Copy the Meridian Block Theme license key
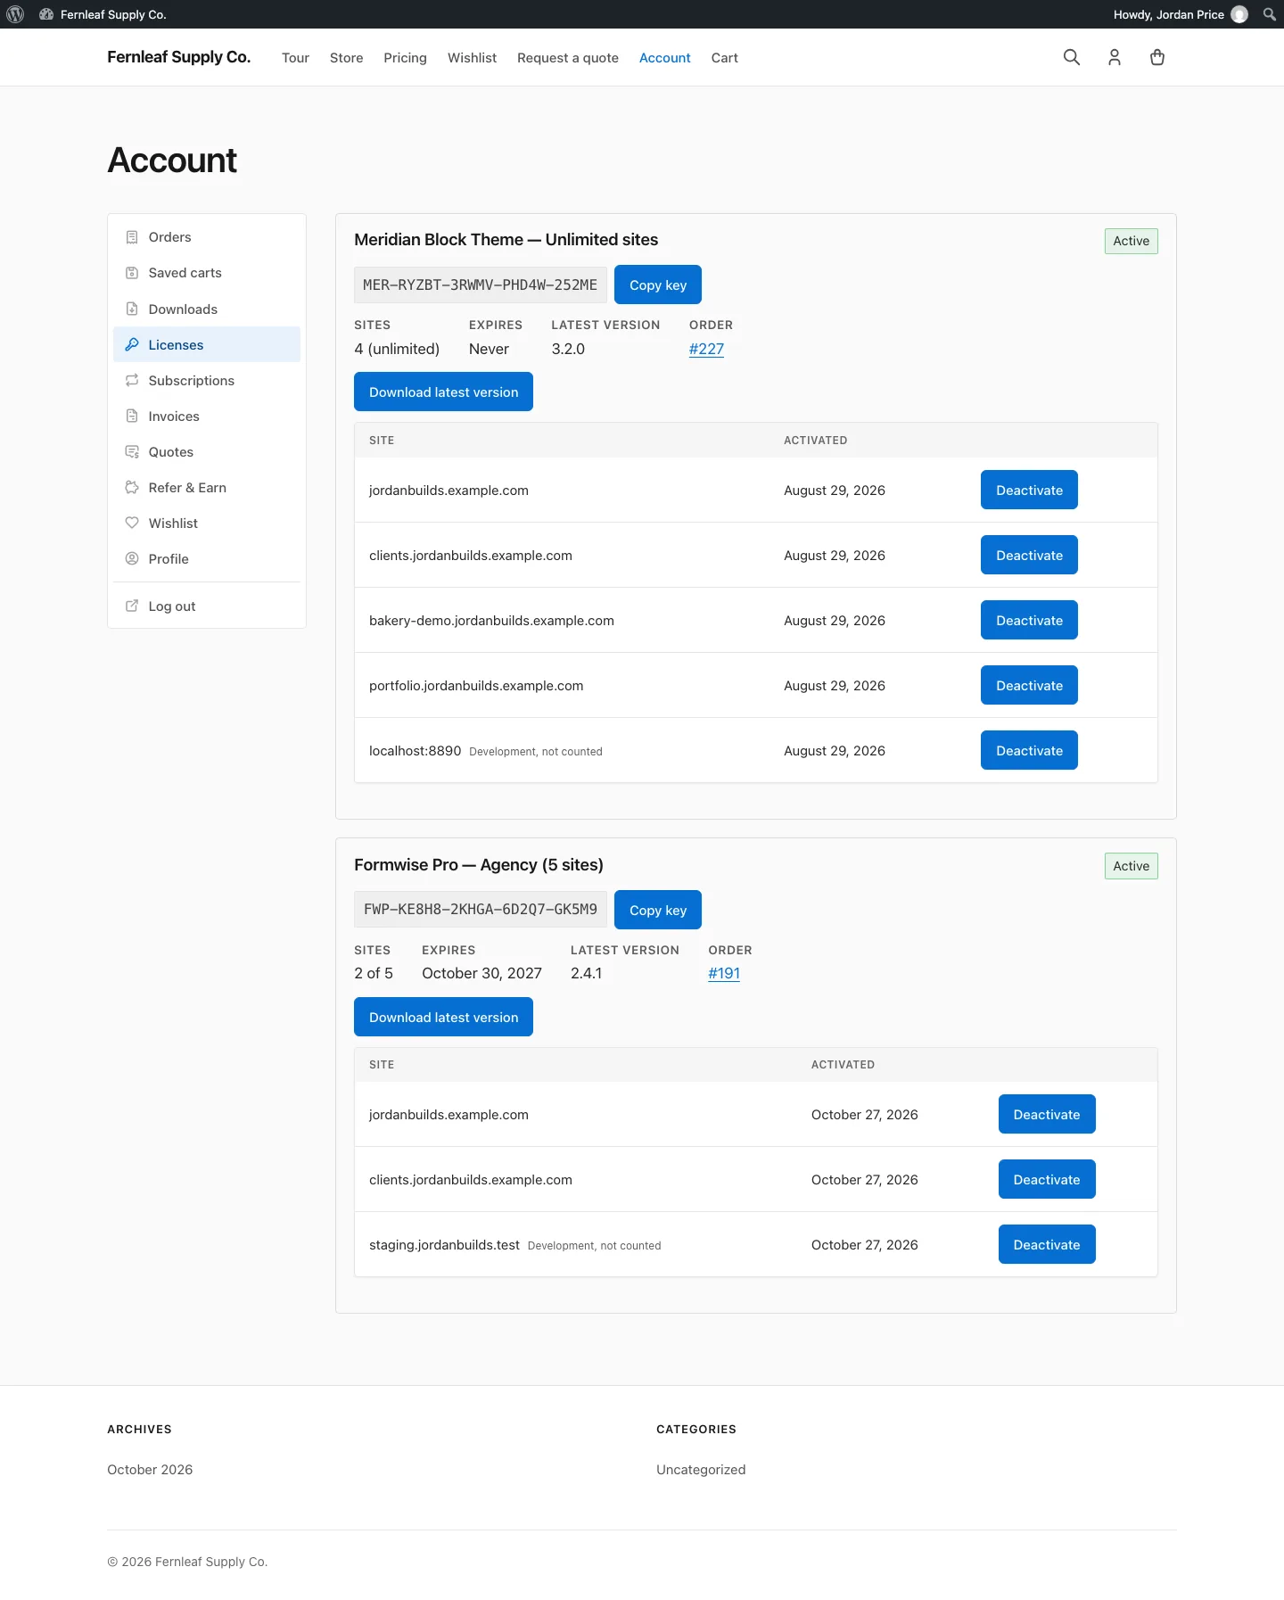 click(x=658, y=285)
